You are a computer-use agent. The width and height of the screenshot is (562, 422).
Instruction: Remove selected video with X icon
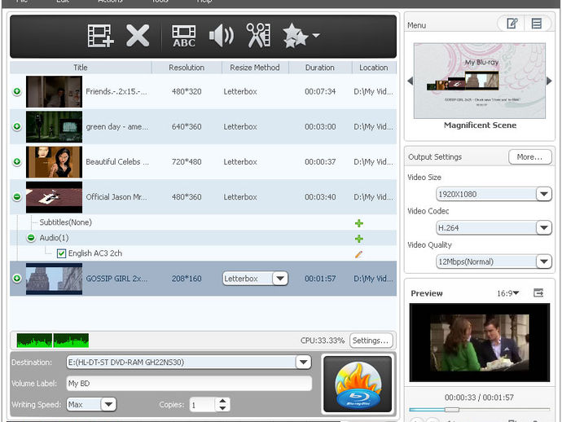point(138,36)
